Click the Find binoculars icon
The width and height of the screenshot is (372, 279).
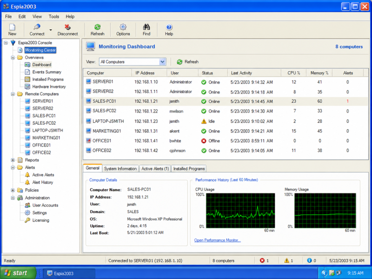click(x=146, y=27)
